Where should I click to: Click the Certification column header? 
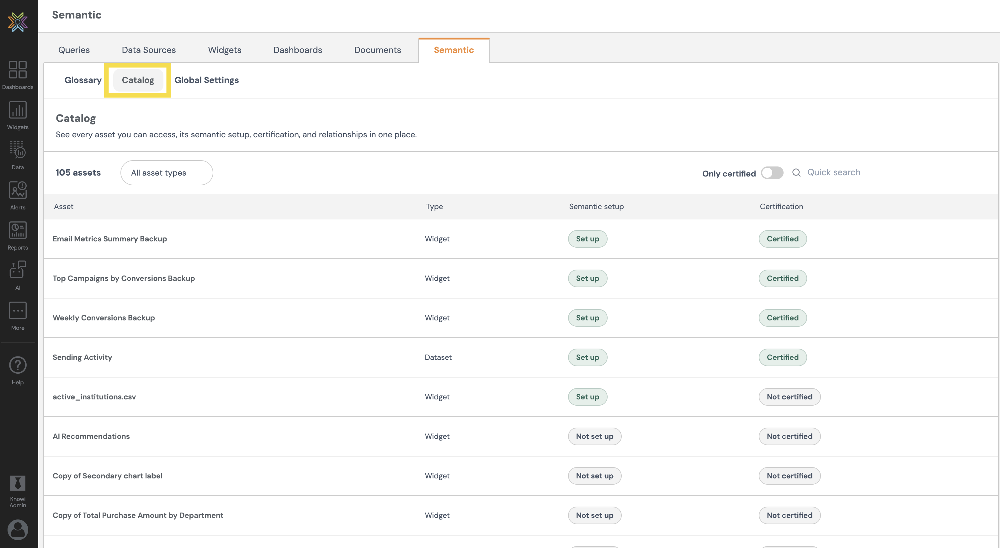point(781,207)
